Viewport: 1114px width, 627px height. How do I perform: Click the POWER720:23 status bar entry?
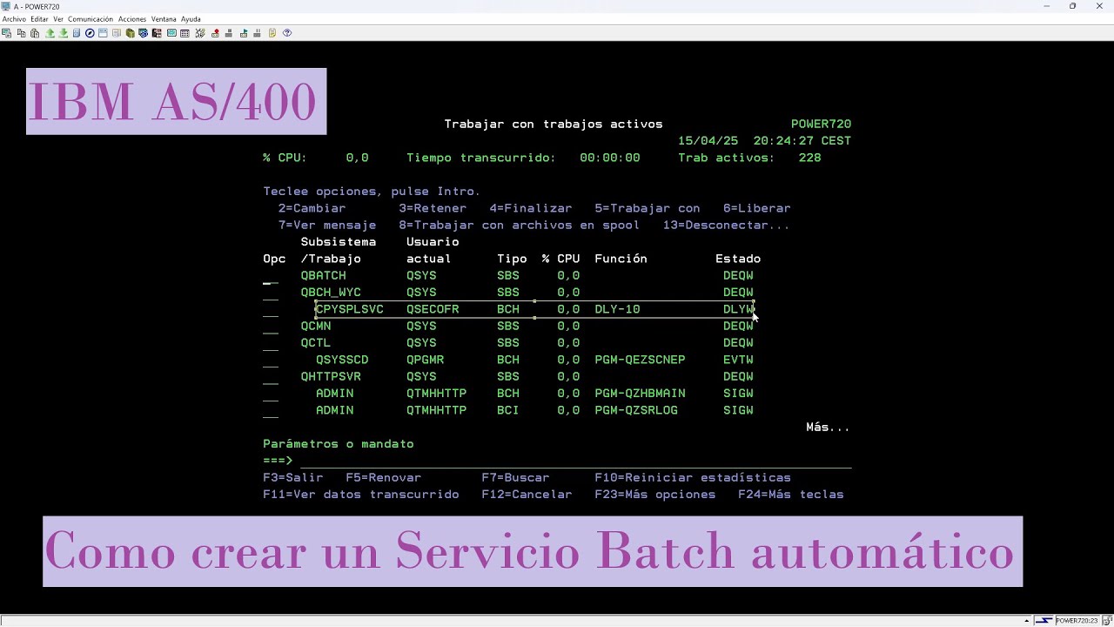click(1077, 621)
